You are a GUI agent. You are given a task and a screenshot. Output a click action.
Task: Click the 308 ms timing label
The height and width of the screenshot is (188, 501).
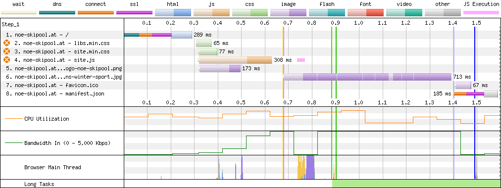pyautogui.click(x=283, y=60)
